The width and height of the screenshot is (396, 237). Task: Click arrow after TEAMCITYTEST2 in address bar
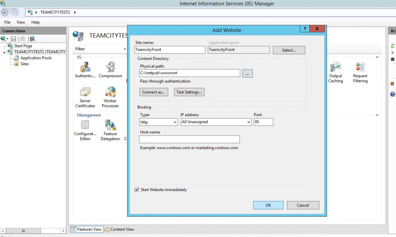click(x=75, y=12)
